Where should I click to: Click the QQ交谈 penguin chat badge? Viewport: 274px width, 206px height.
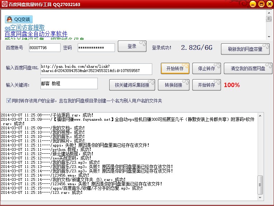click(x=19, y=19)
